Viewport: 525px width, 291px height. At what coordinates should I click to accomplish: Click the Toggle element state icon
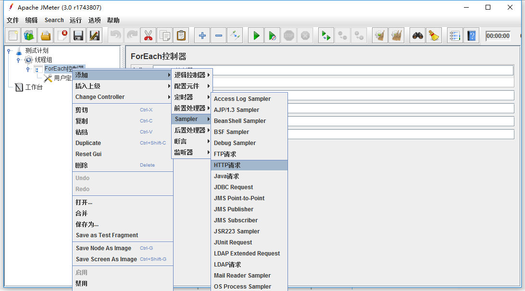click(x=235, y=36)
